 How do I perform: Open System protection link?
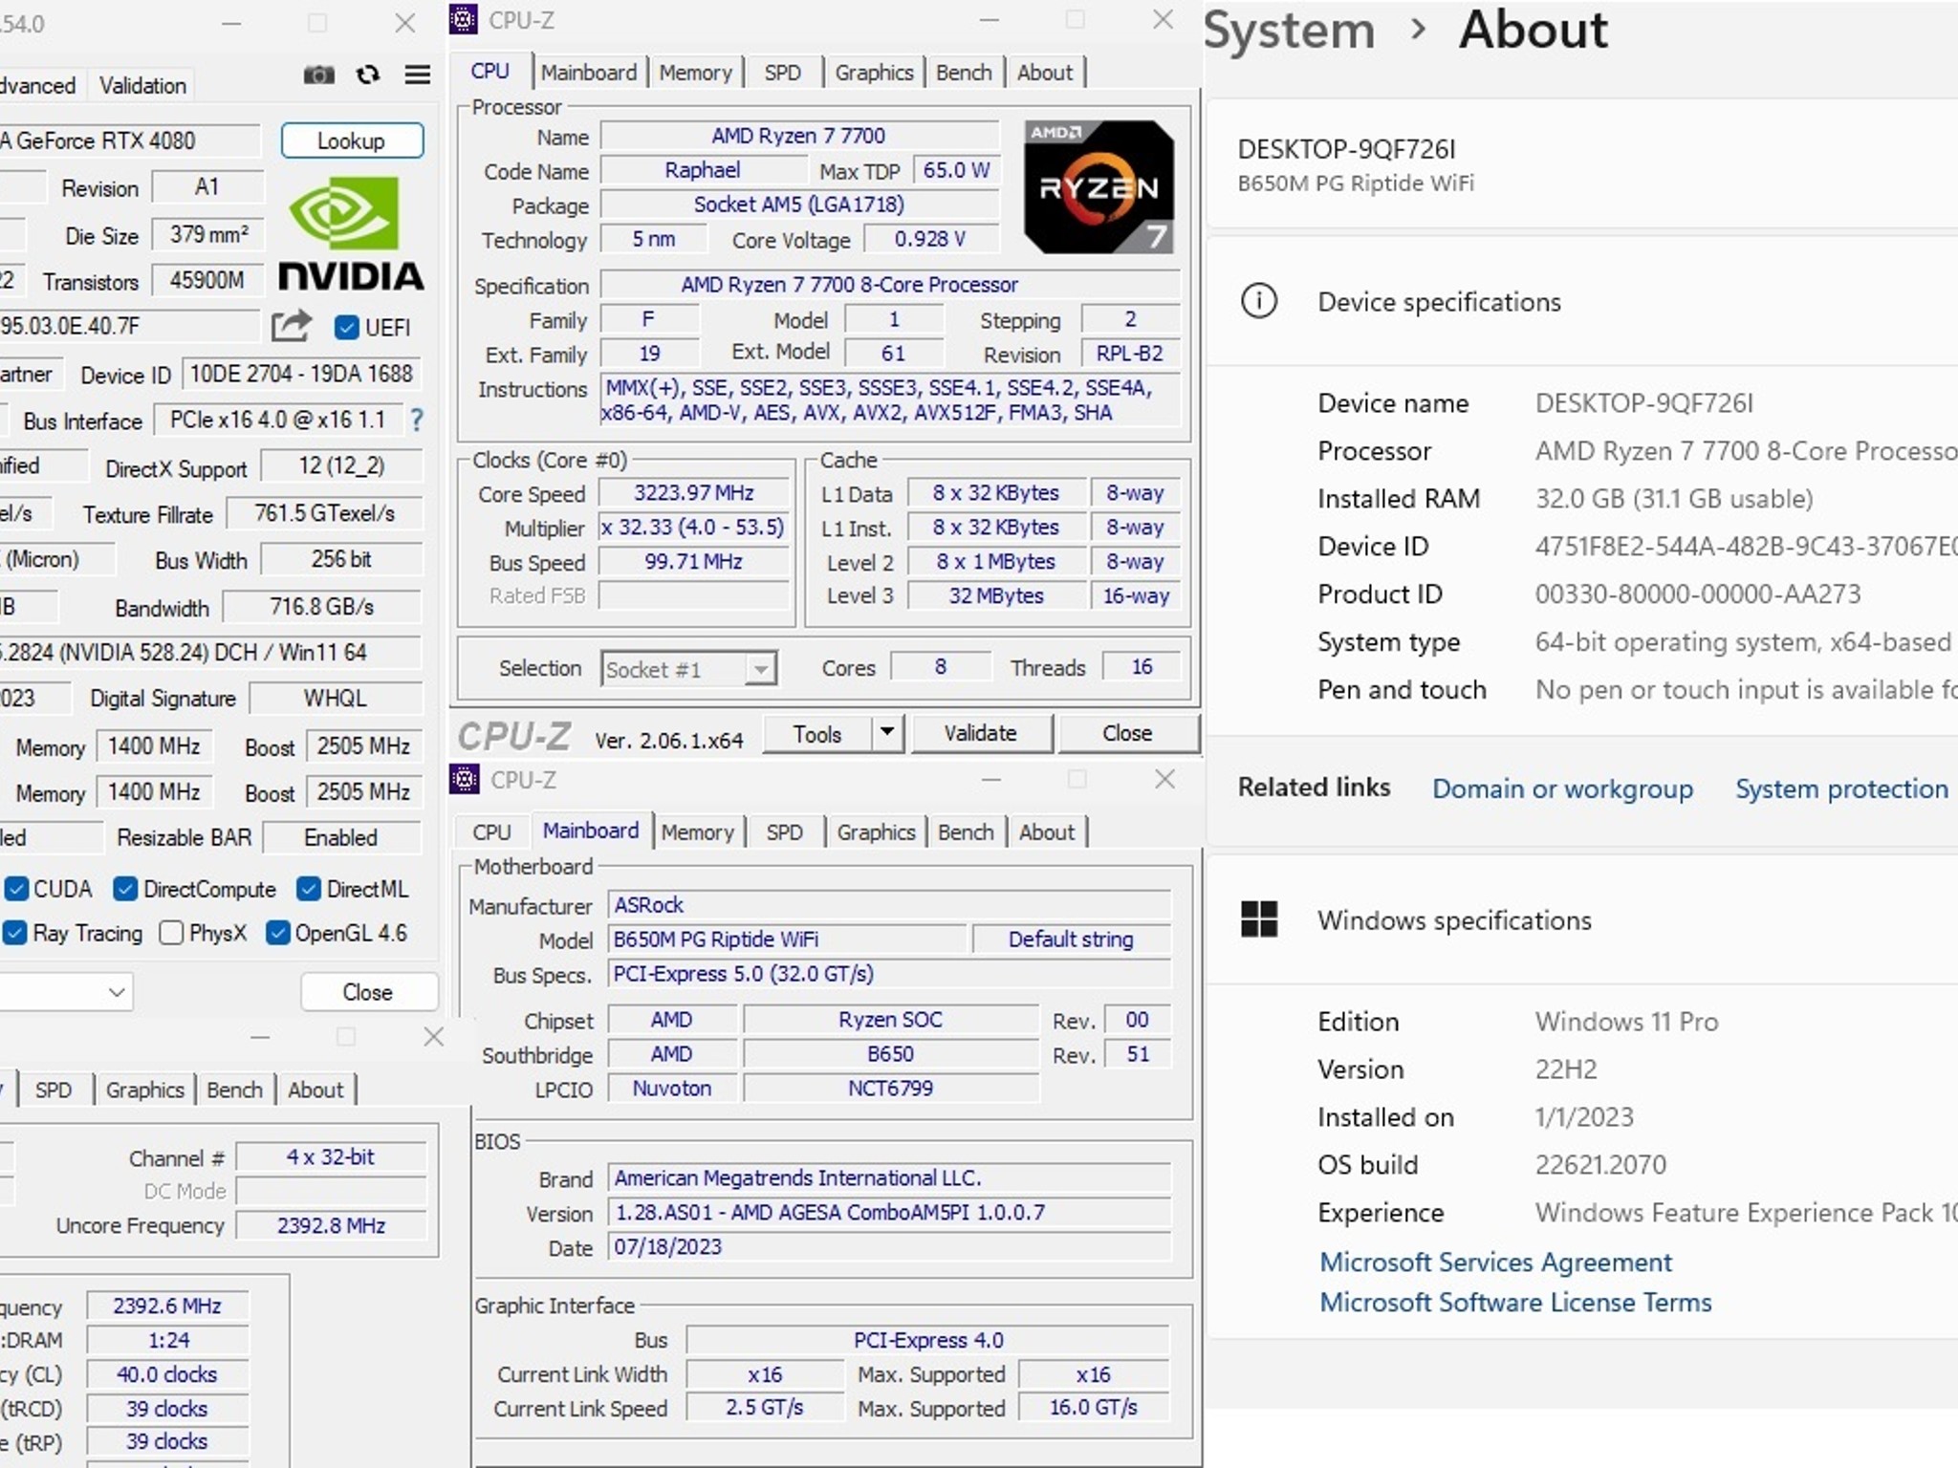pyautogui.click(x=1841, y=788)
